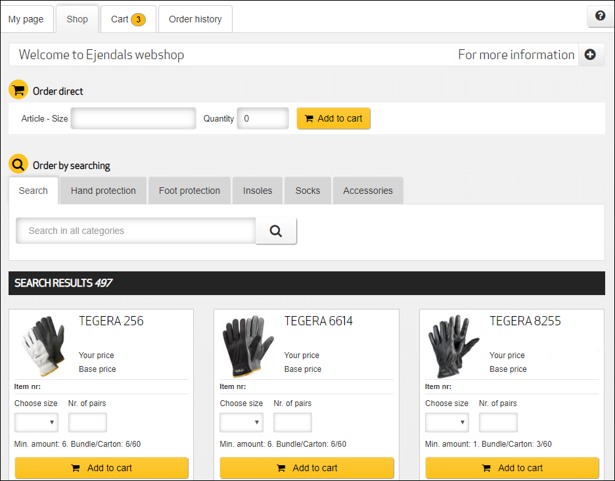Open the TEGERA 256 glove thumbnail
The height and width of the screenshot is (481, 615).
click(x=43, y=346)
